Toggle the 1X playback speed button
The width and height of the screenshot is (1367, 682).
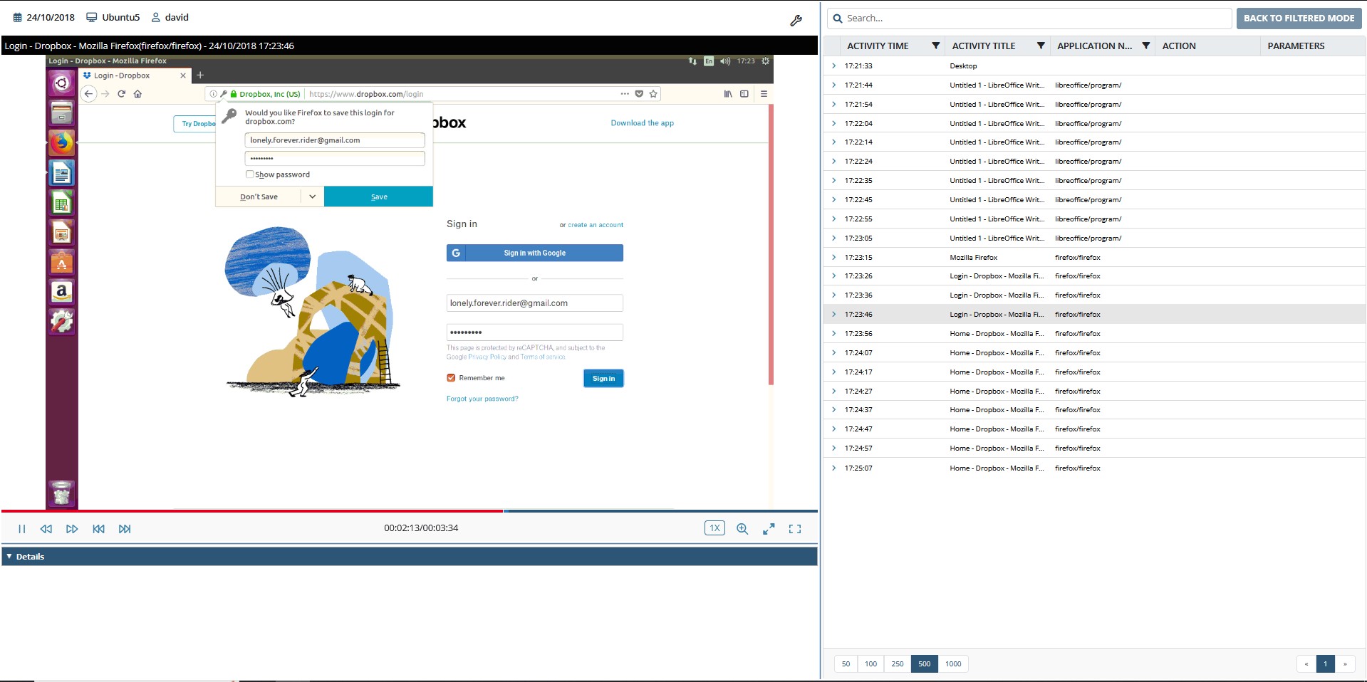[x=714, y=528]
